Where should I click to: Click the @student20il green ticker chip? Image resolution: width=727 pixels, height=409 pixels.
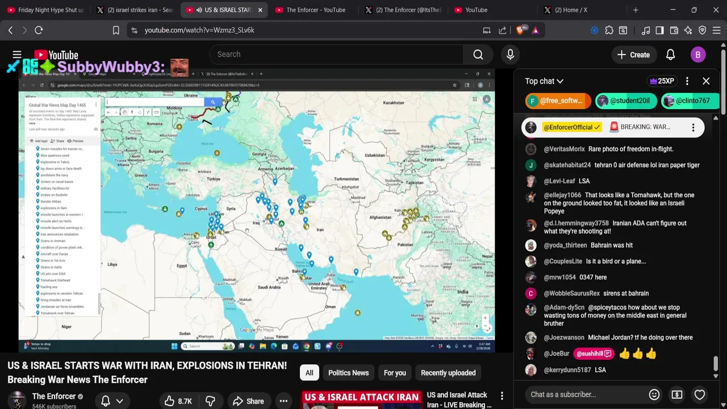tap(626, 101)
